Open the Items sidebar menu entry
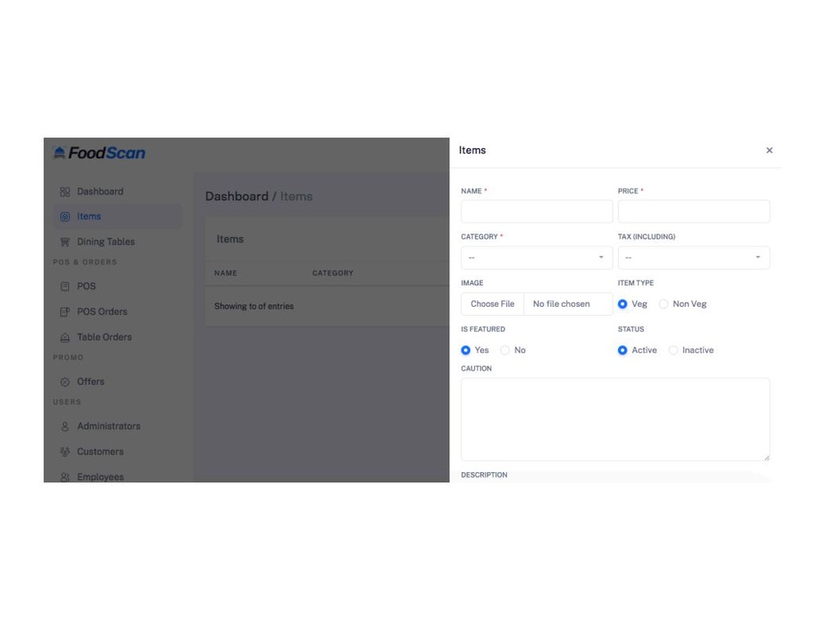823x617 pixels. [118, 216]
